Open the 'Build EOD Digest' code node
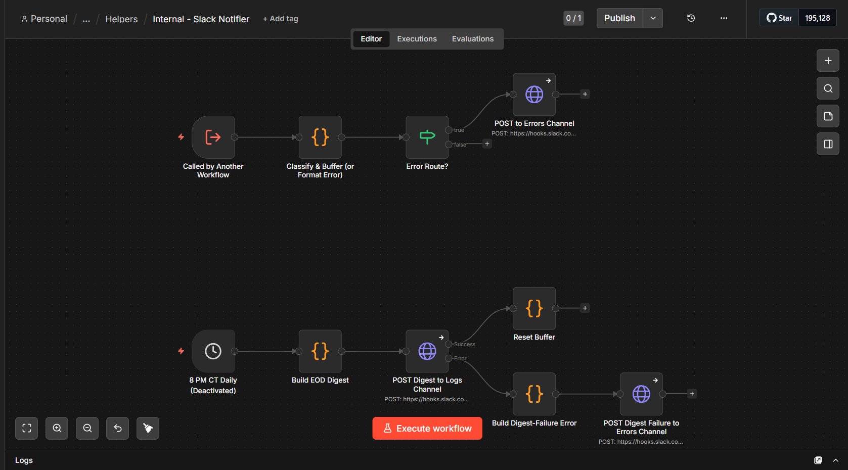This screenshot has height=470, width=848. pyautogui.click(x=320, y=351)
